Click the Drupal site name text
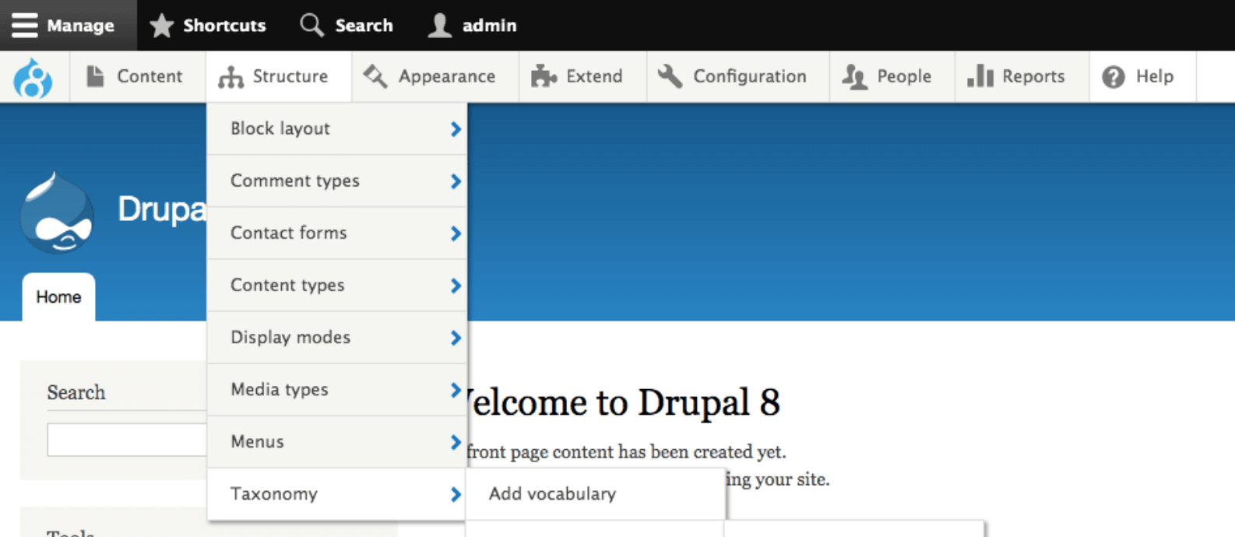This screenshot has width=1235, height=537. point(162,209)
